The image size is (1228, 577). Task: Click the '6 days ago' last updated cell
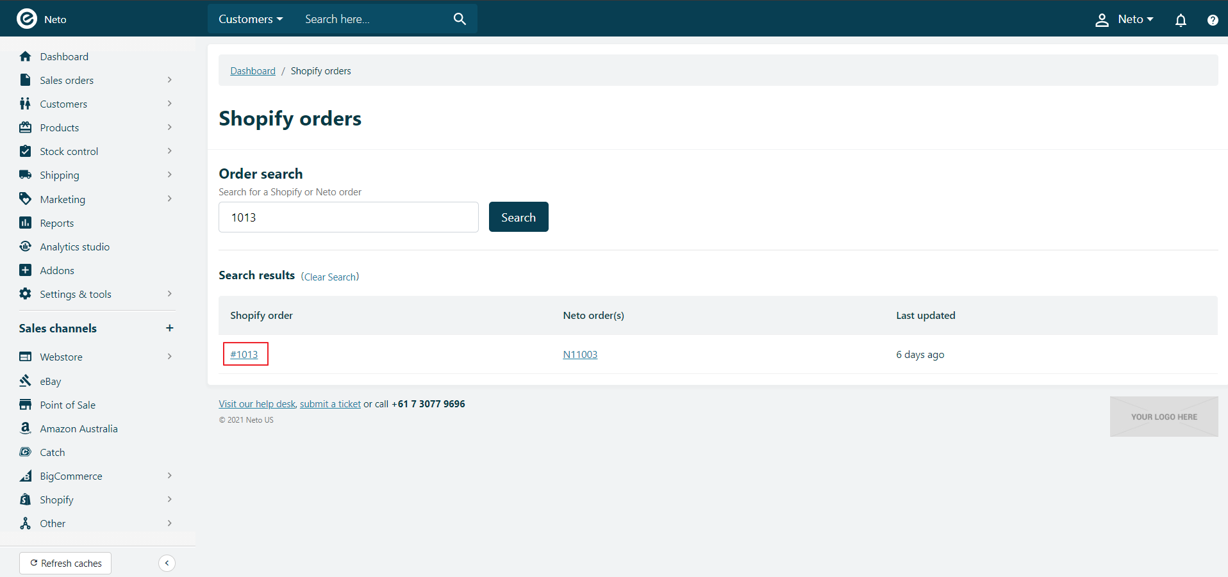tap(920, 354)
